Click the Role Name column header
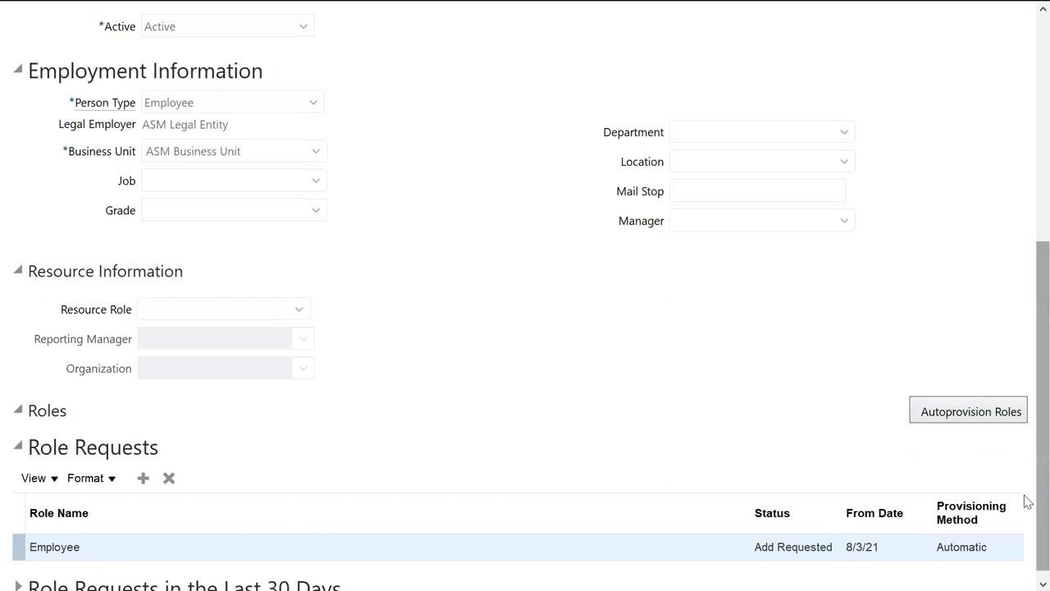Viewport: 1050px width, 591px height. click(x=59, y=513)
